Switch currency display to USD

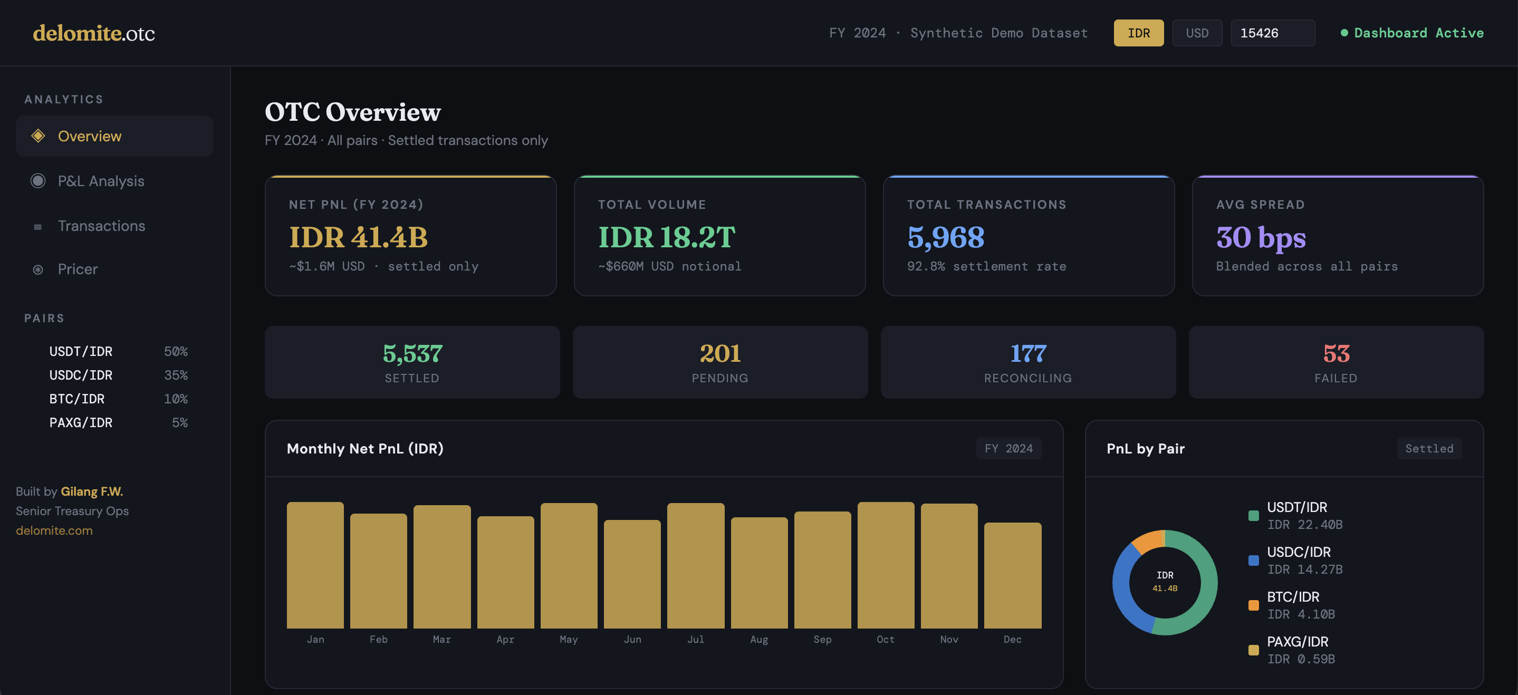[x=1197, y=33]
